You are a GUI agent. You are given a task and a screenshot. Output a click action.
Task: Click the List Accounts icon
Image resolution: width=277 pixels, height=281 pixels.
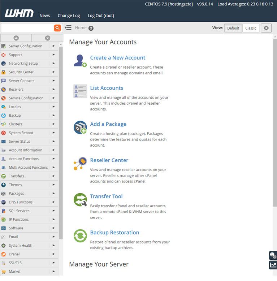click(x=80, y=91)
